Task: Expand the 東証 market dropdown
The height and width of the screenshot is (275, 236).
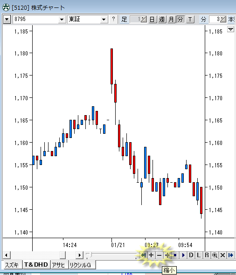Action: (x=104, y=19)
